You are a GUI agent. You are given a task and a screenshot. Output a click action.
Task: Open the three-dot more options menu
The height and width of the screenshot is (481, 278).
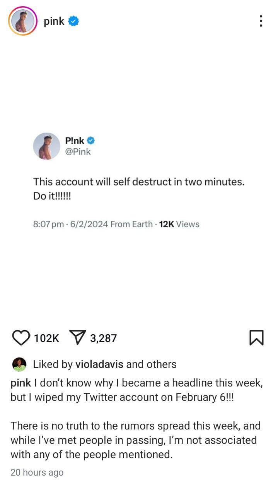click(x=261, y=21)
